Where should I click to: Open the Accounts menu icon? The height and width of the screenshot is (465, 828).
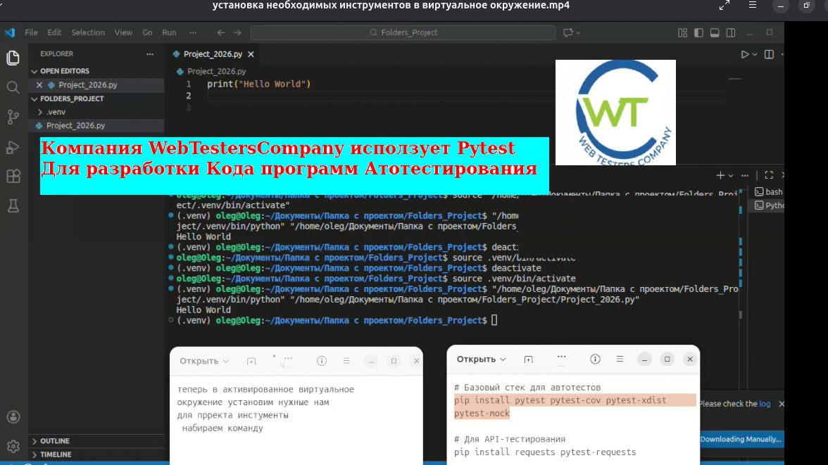[x=13, y=417]
